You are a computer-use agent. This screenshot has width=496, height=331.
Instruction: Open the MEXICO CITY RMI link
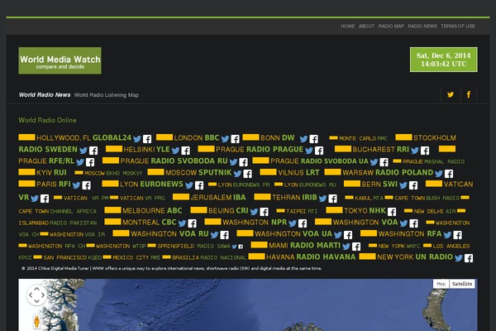click(136, 258)
